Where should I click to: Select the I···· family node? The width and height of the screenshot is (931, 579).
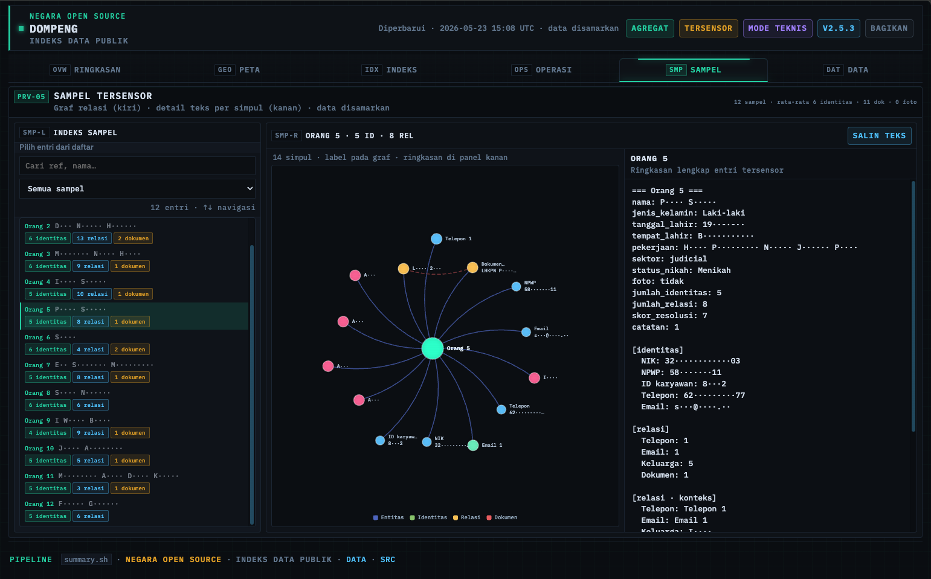tap(534, 378)
